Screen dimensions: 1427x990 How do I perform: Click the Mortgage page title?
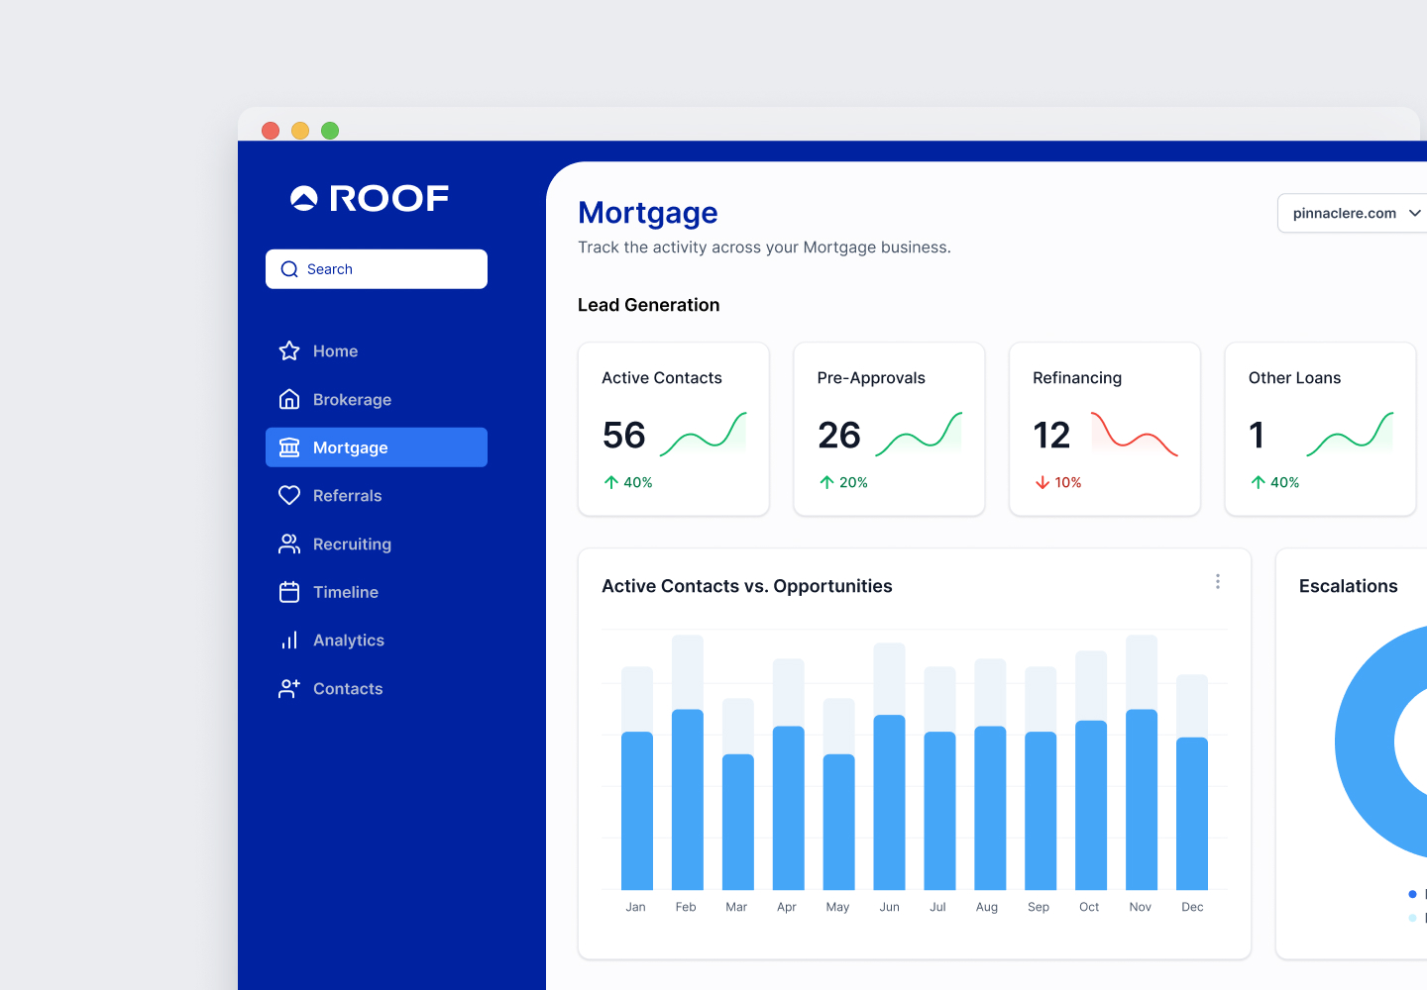pyautogui.click(x=648, y=213)
